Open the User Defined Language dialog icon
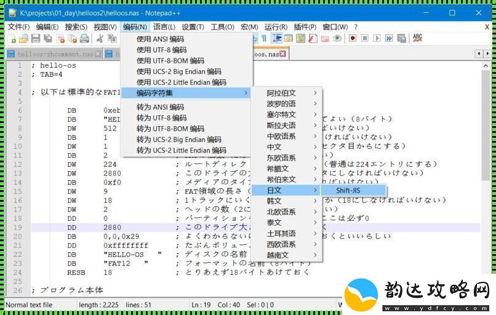The image size is (496, 315). click(288, 39)
